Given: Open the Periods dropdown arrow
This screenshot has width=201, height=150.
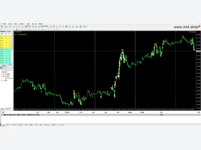Looking at the screenshot, I should (x=82, y=26).
